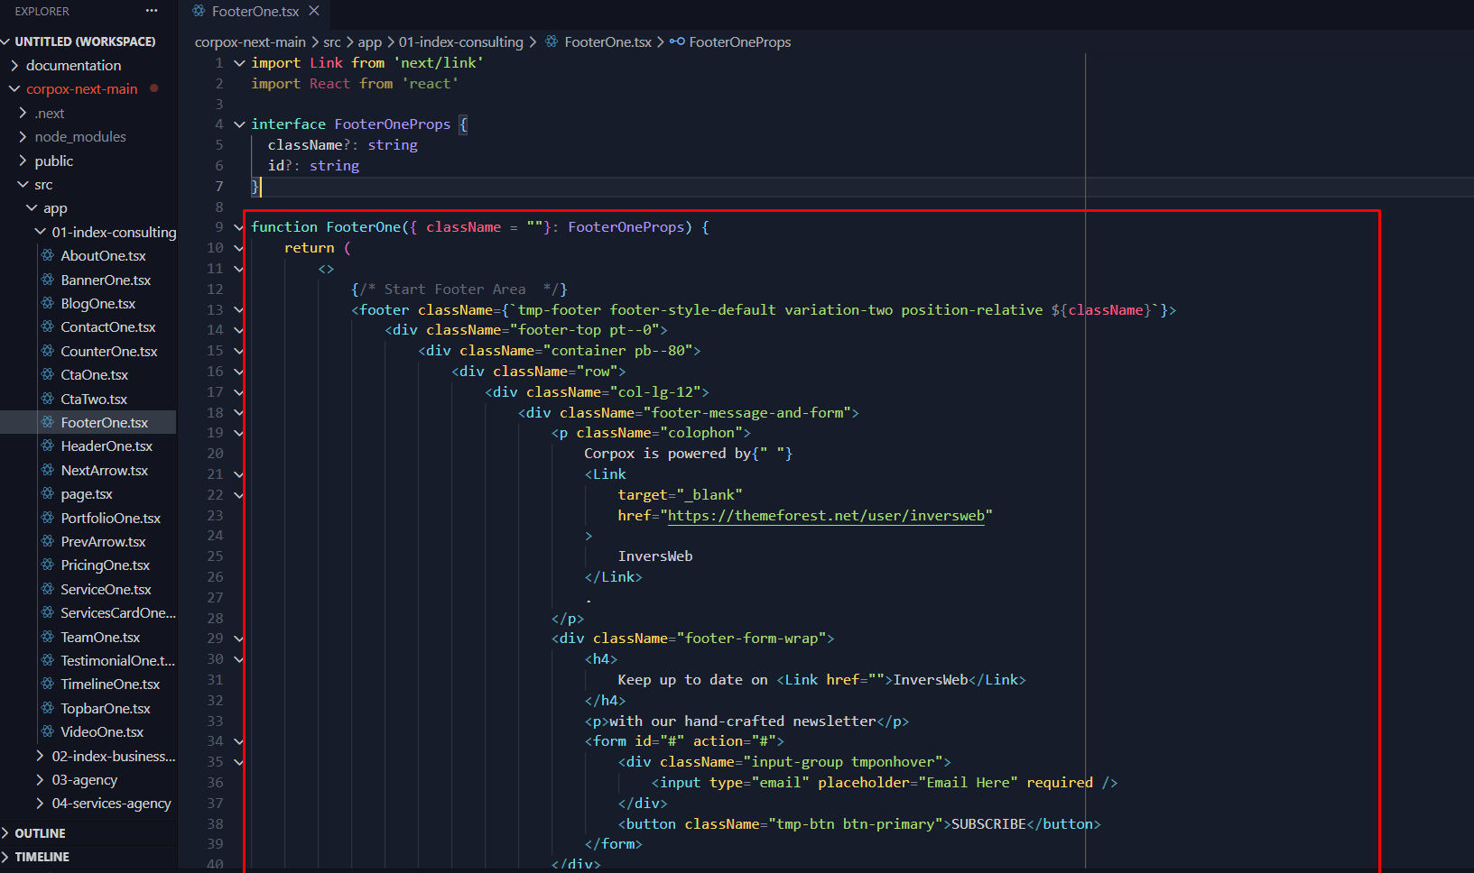
Task: Click the 'next/link' import path
Action: 438,63
